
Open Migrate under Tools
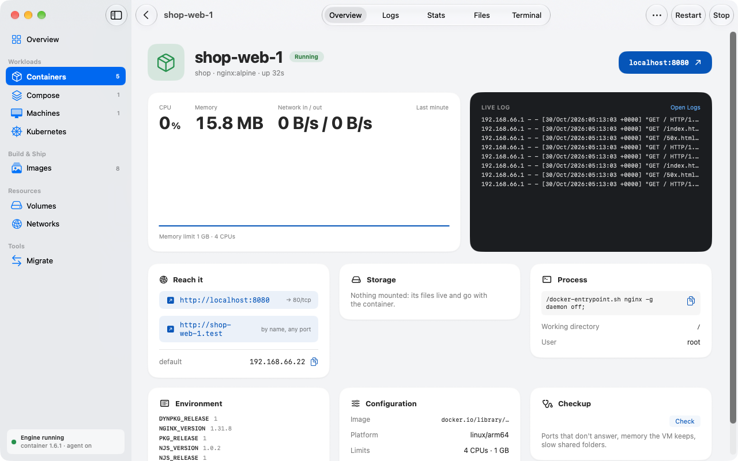coord(66,261)
